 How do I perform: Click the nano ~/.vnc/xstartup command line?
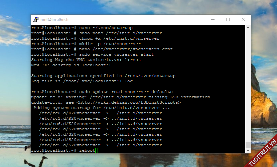pyautogui.click(x=106, y=28)
